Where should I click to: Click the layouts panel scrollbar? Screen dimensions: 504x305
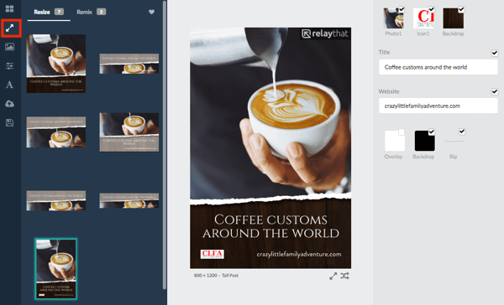click(165, 144)
